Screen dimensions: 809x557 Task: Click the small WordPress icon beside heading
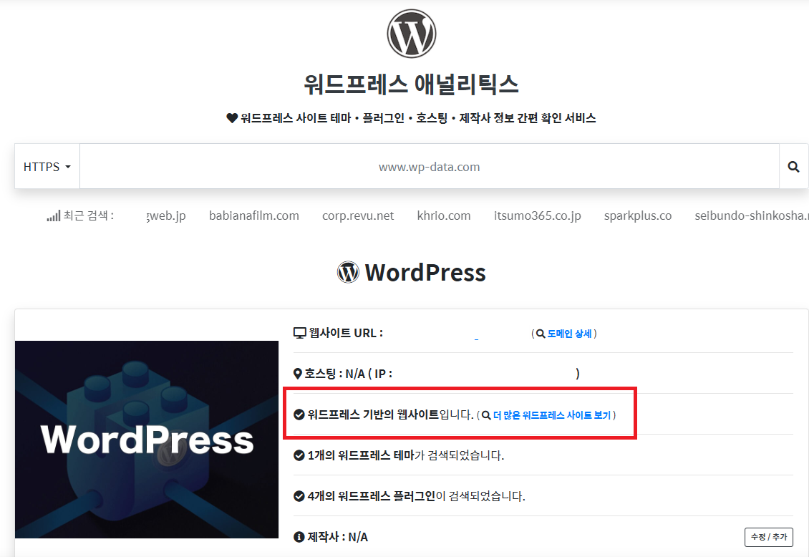[348, 272]
